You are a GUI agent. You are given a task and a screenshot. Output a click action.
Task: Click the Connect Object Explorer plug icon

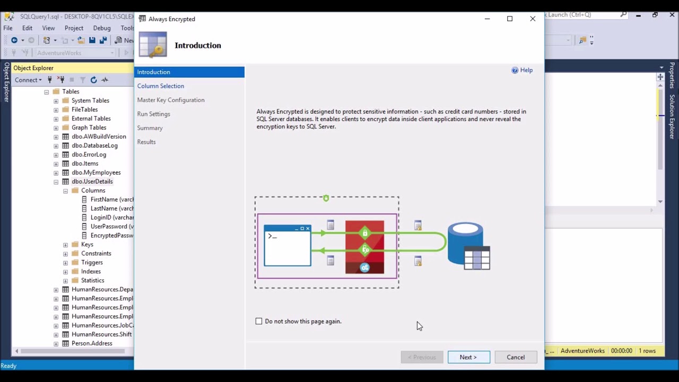(x=50, y=80)
